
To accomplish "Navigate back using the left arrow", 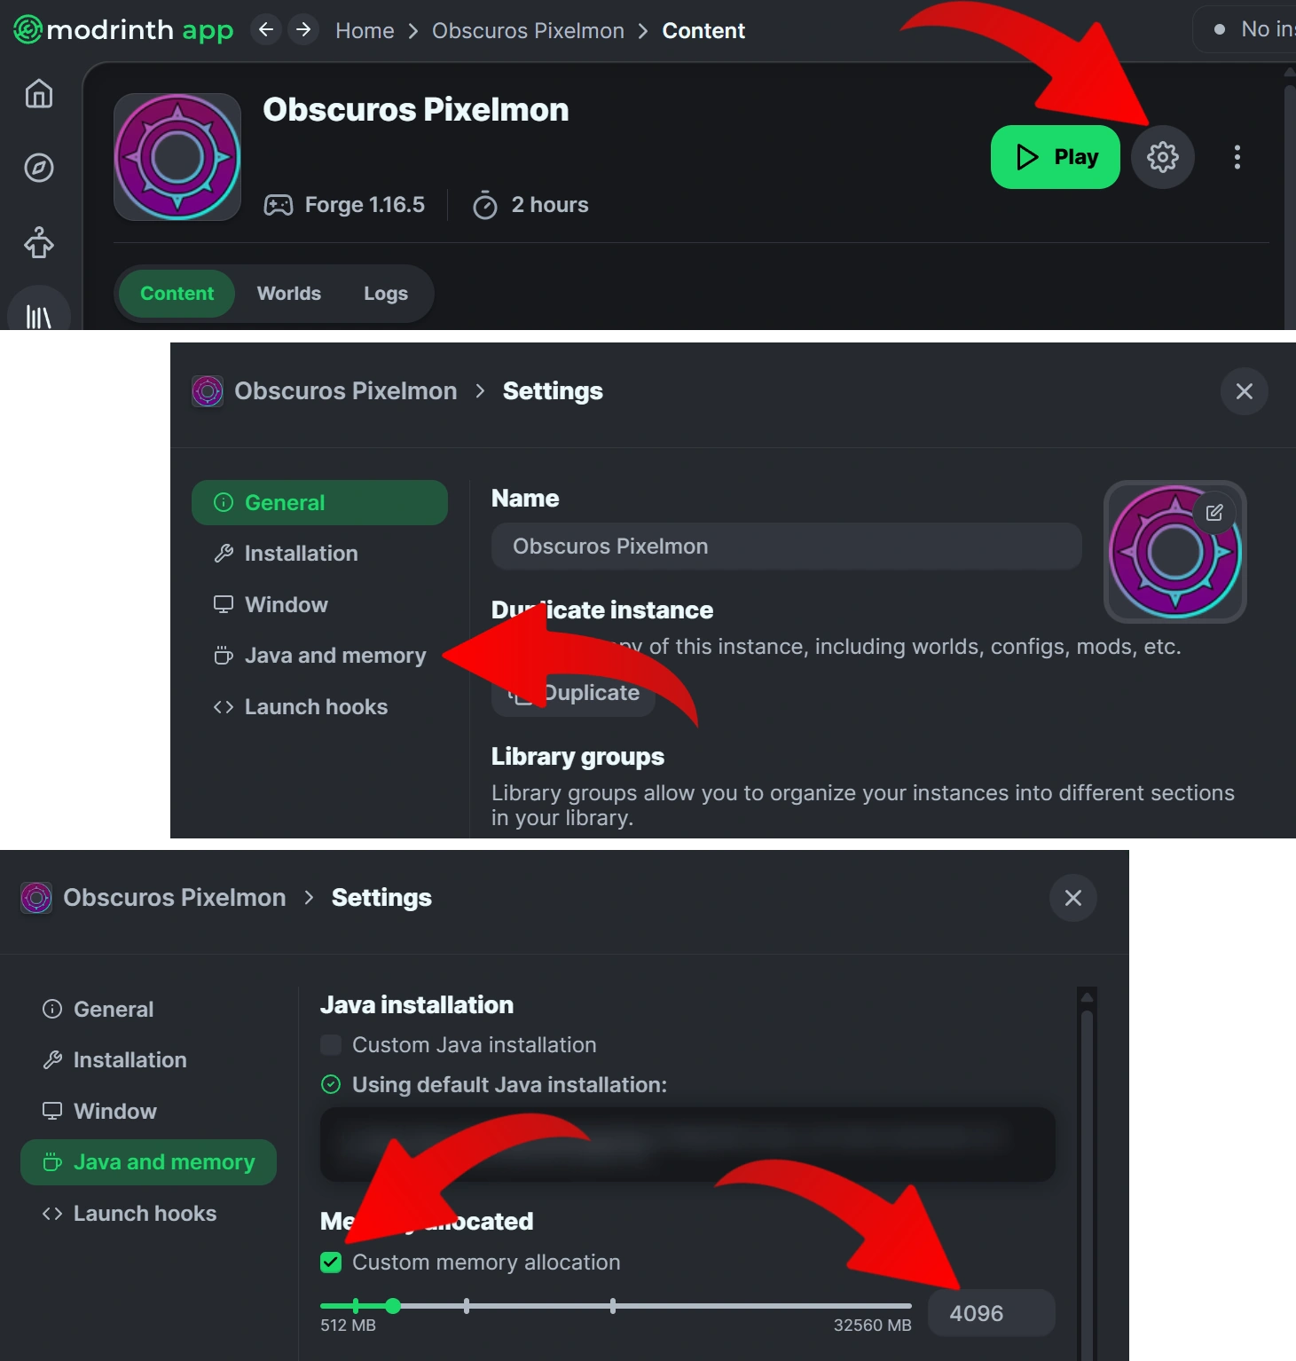I will [265, 30].
